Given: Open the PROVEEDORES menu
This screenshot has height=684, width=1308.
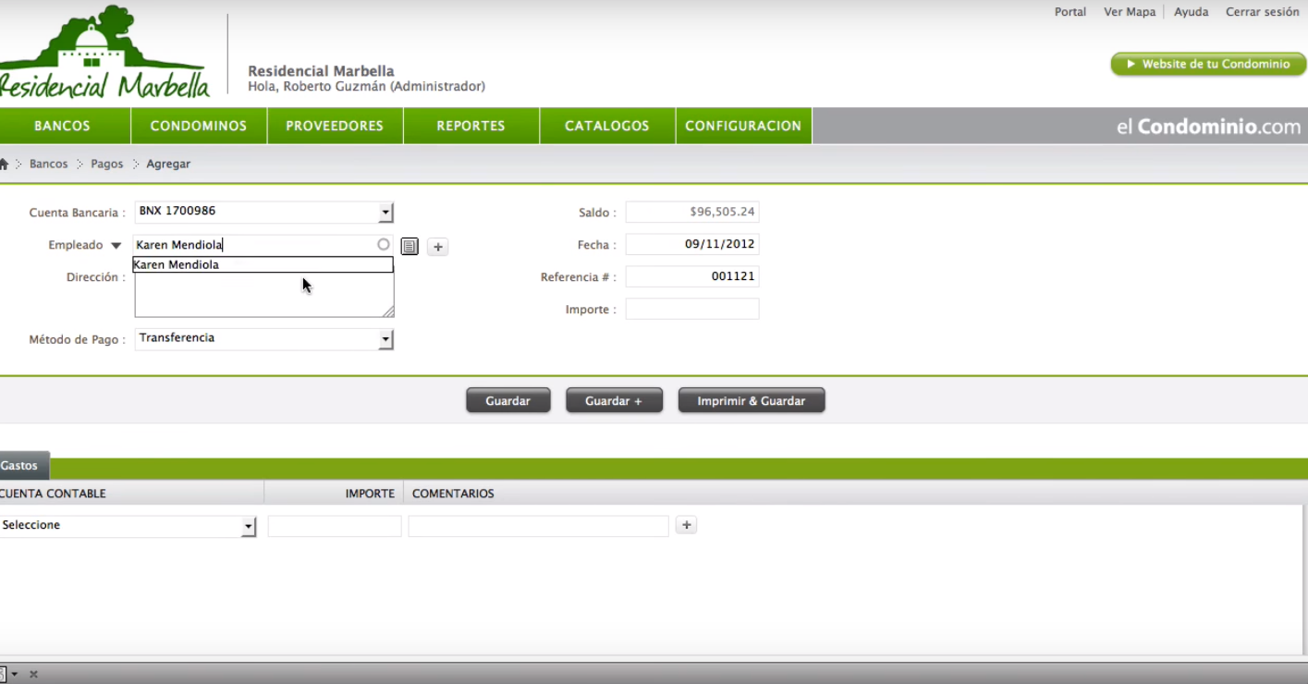Looking at the screenshot, I should pos(335,126).
